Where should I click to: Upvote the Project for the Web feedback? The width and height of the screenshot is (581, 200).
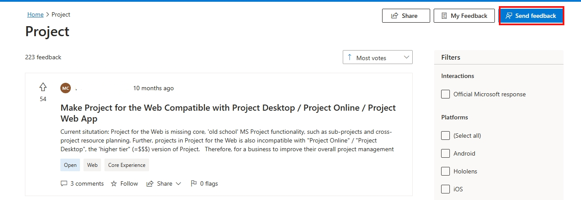[x=43, y=87]
